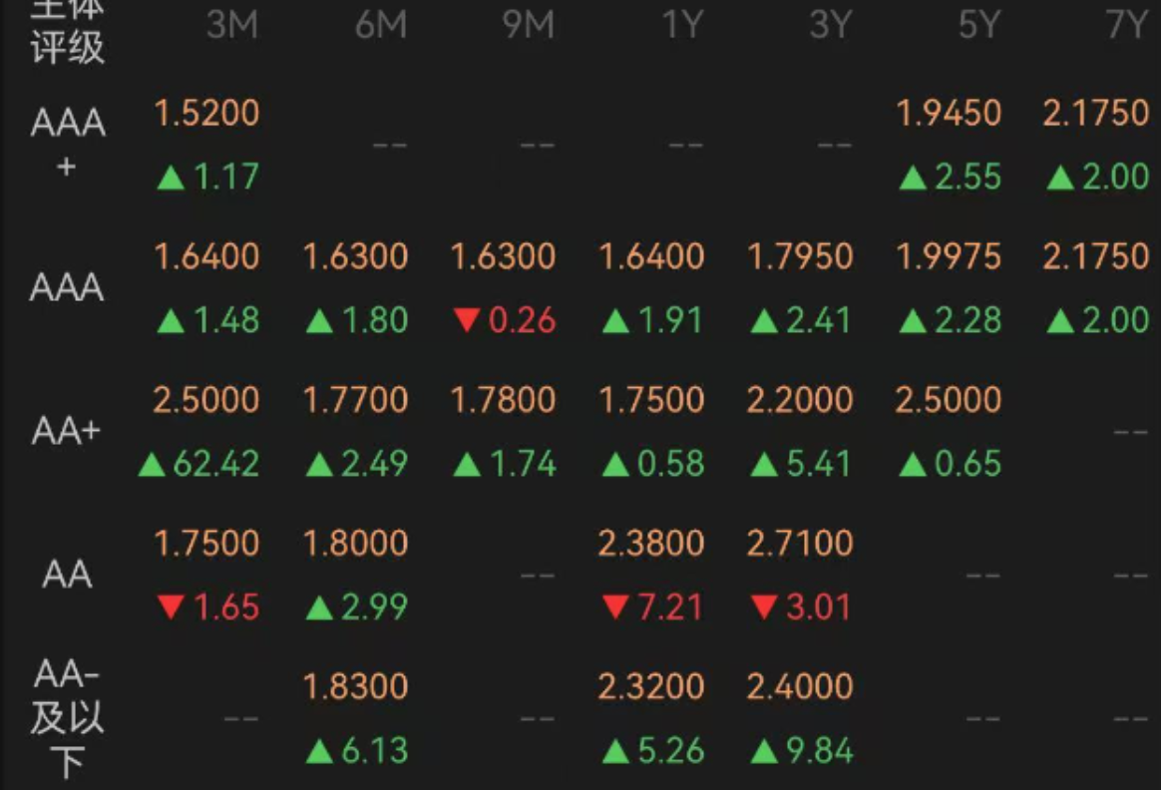Viewport: 1161px width, 790px height.
Task: Select the AA+ rating row label
Action: (x=67, y=432)
